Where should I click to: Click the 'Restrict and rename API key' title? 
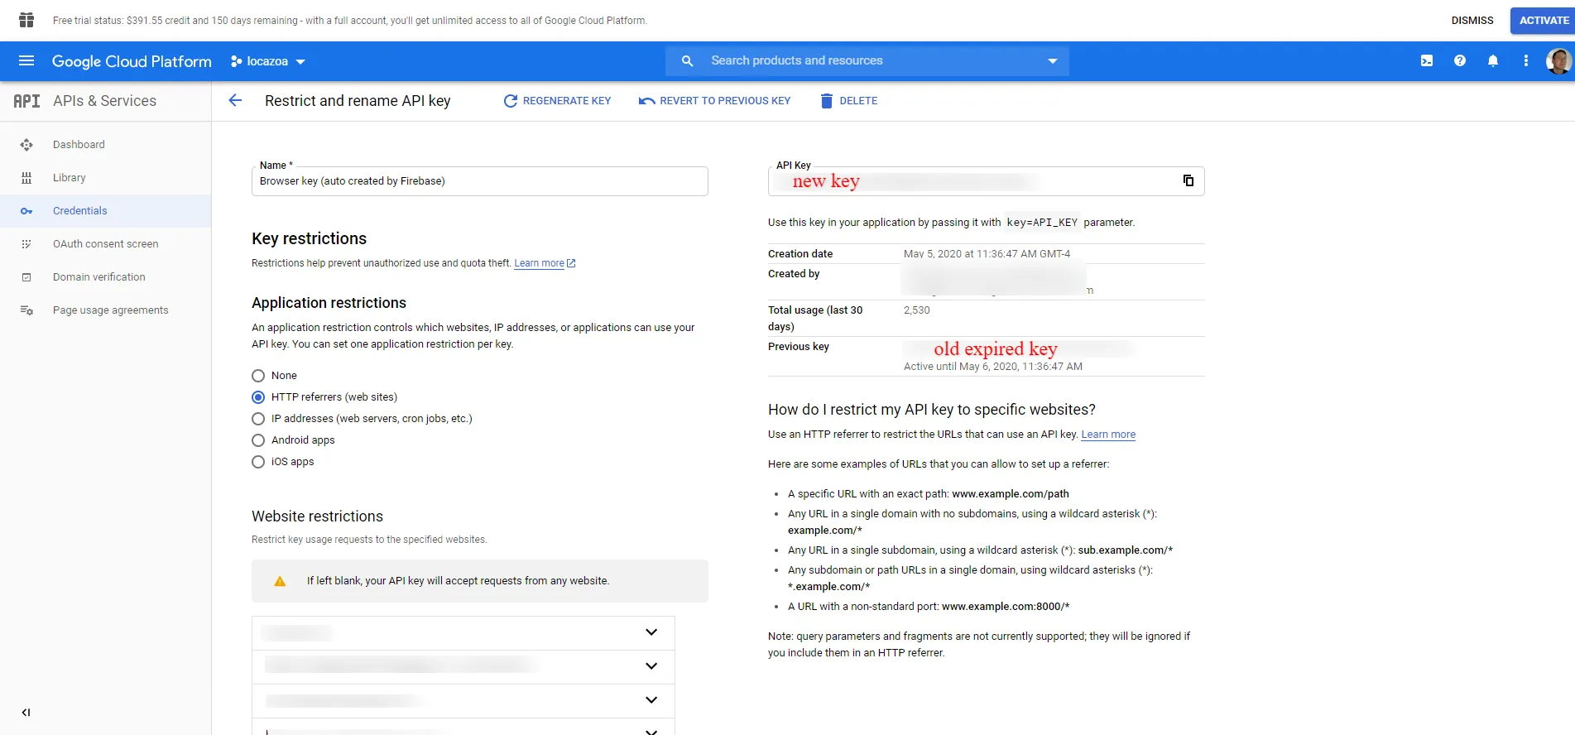(358, 101)
